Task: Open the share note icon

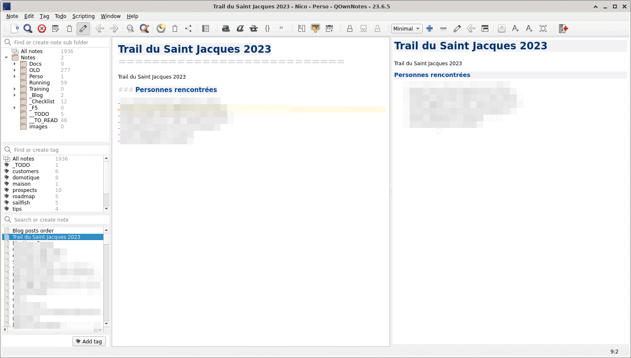Action: tap(189, 28)
